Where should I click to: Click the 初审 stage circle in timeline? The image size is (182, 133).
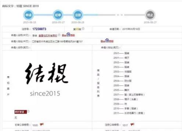point(58,15)
